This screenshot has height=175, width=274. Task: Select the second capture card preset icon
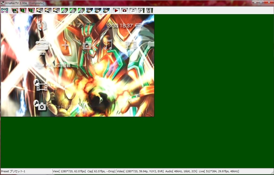coord(23,10)
